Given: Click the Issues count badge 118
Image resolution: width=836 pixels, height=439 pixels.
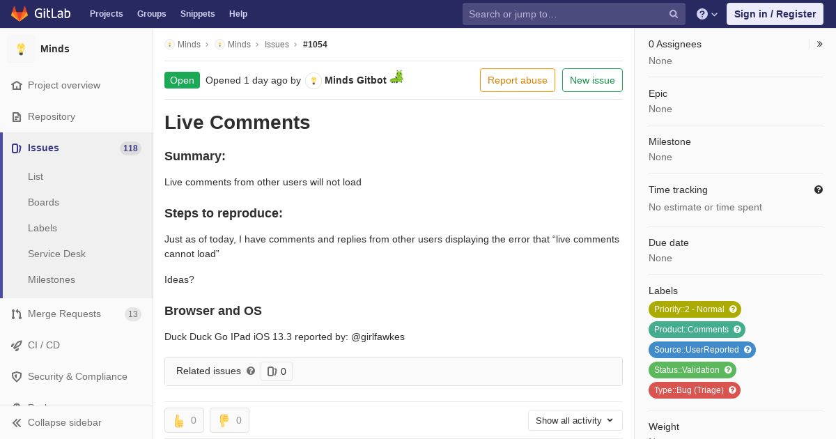Looking at the screenshot, I should click(x=130, y=148).
